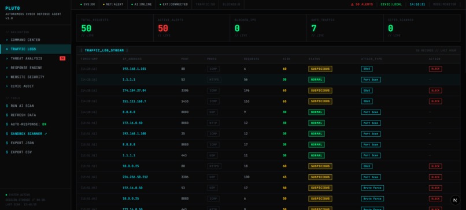Viewport: 466px width, 210px height.
Task: Click the RISK column header
Action: [x=287, y=59]
